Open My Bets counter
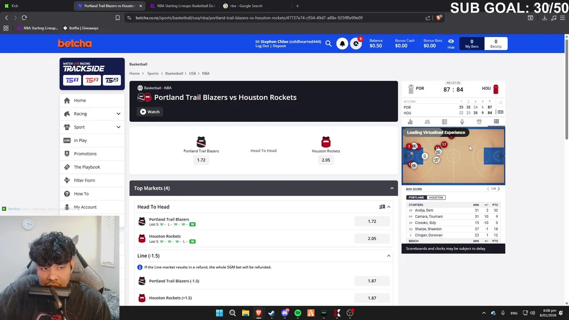The width and height of the screenshot is (569, 320). pos(472,44)
